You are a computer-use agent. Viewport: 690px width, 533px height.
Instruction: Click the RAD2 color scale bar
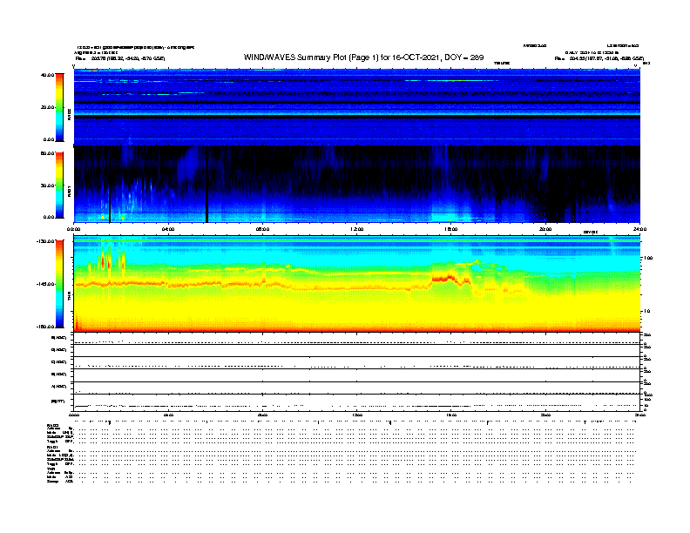(59, 108)
